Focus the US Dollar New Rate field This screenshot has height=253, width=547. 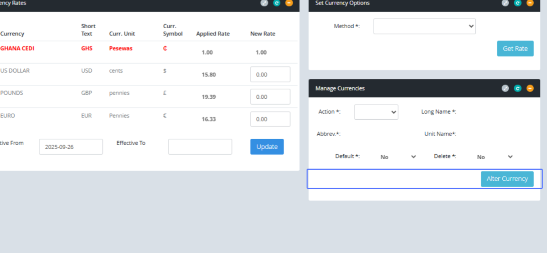pos(270,75)
